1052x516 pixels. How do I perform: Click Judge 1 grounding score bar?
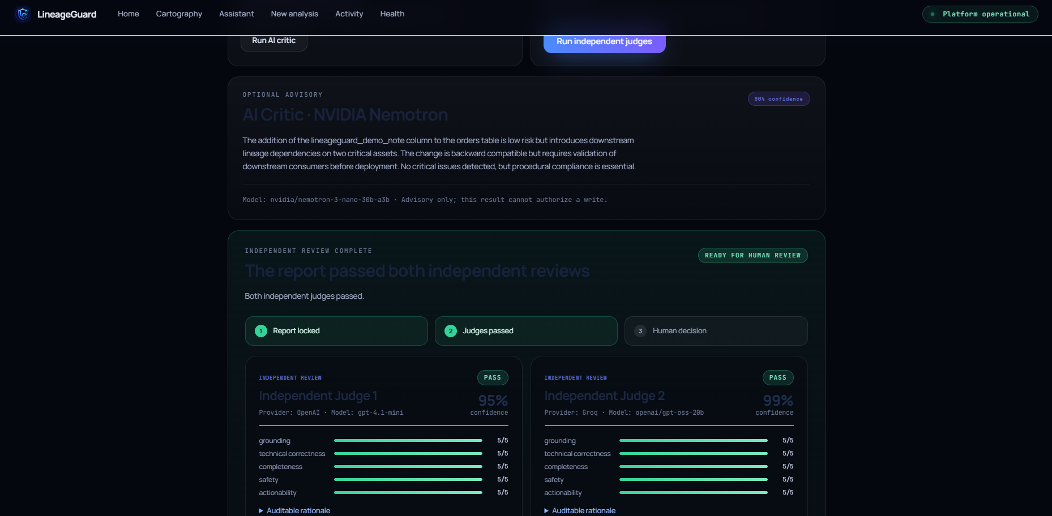pyautogui.click(x=408, y=440)
